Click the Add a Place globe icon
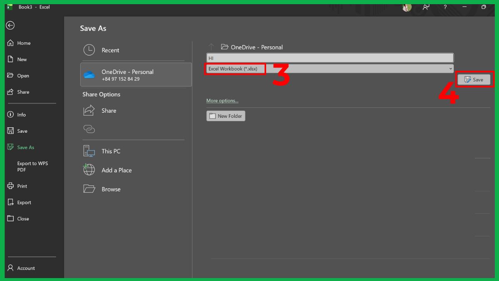This screenshot has height=281, width=499. [89, 170]
